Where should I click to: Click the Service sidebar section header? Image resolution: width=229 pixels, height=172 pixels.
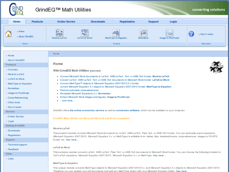pos(26,111)
